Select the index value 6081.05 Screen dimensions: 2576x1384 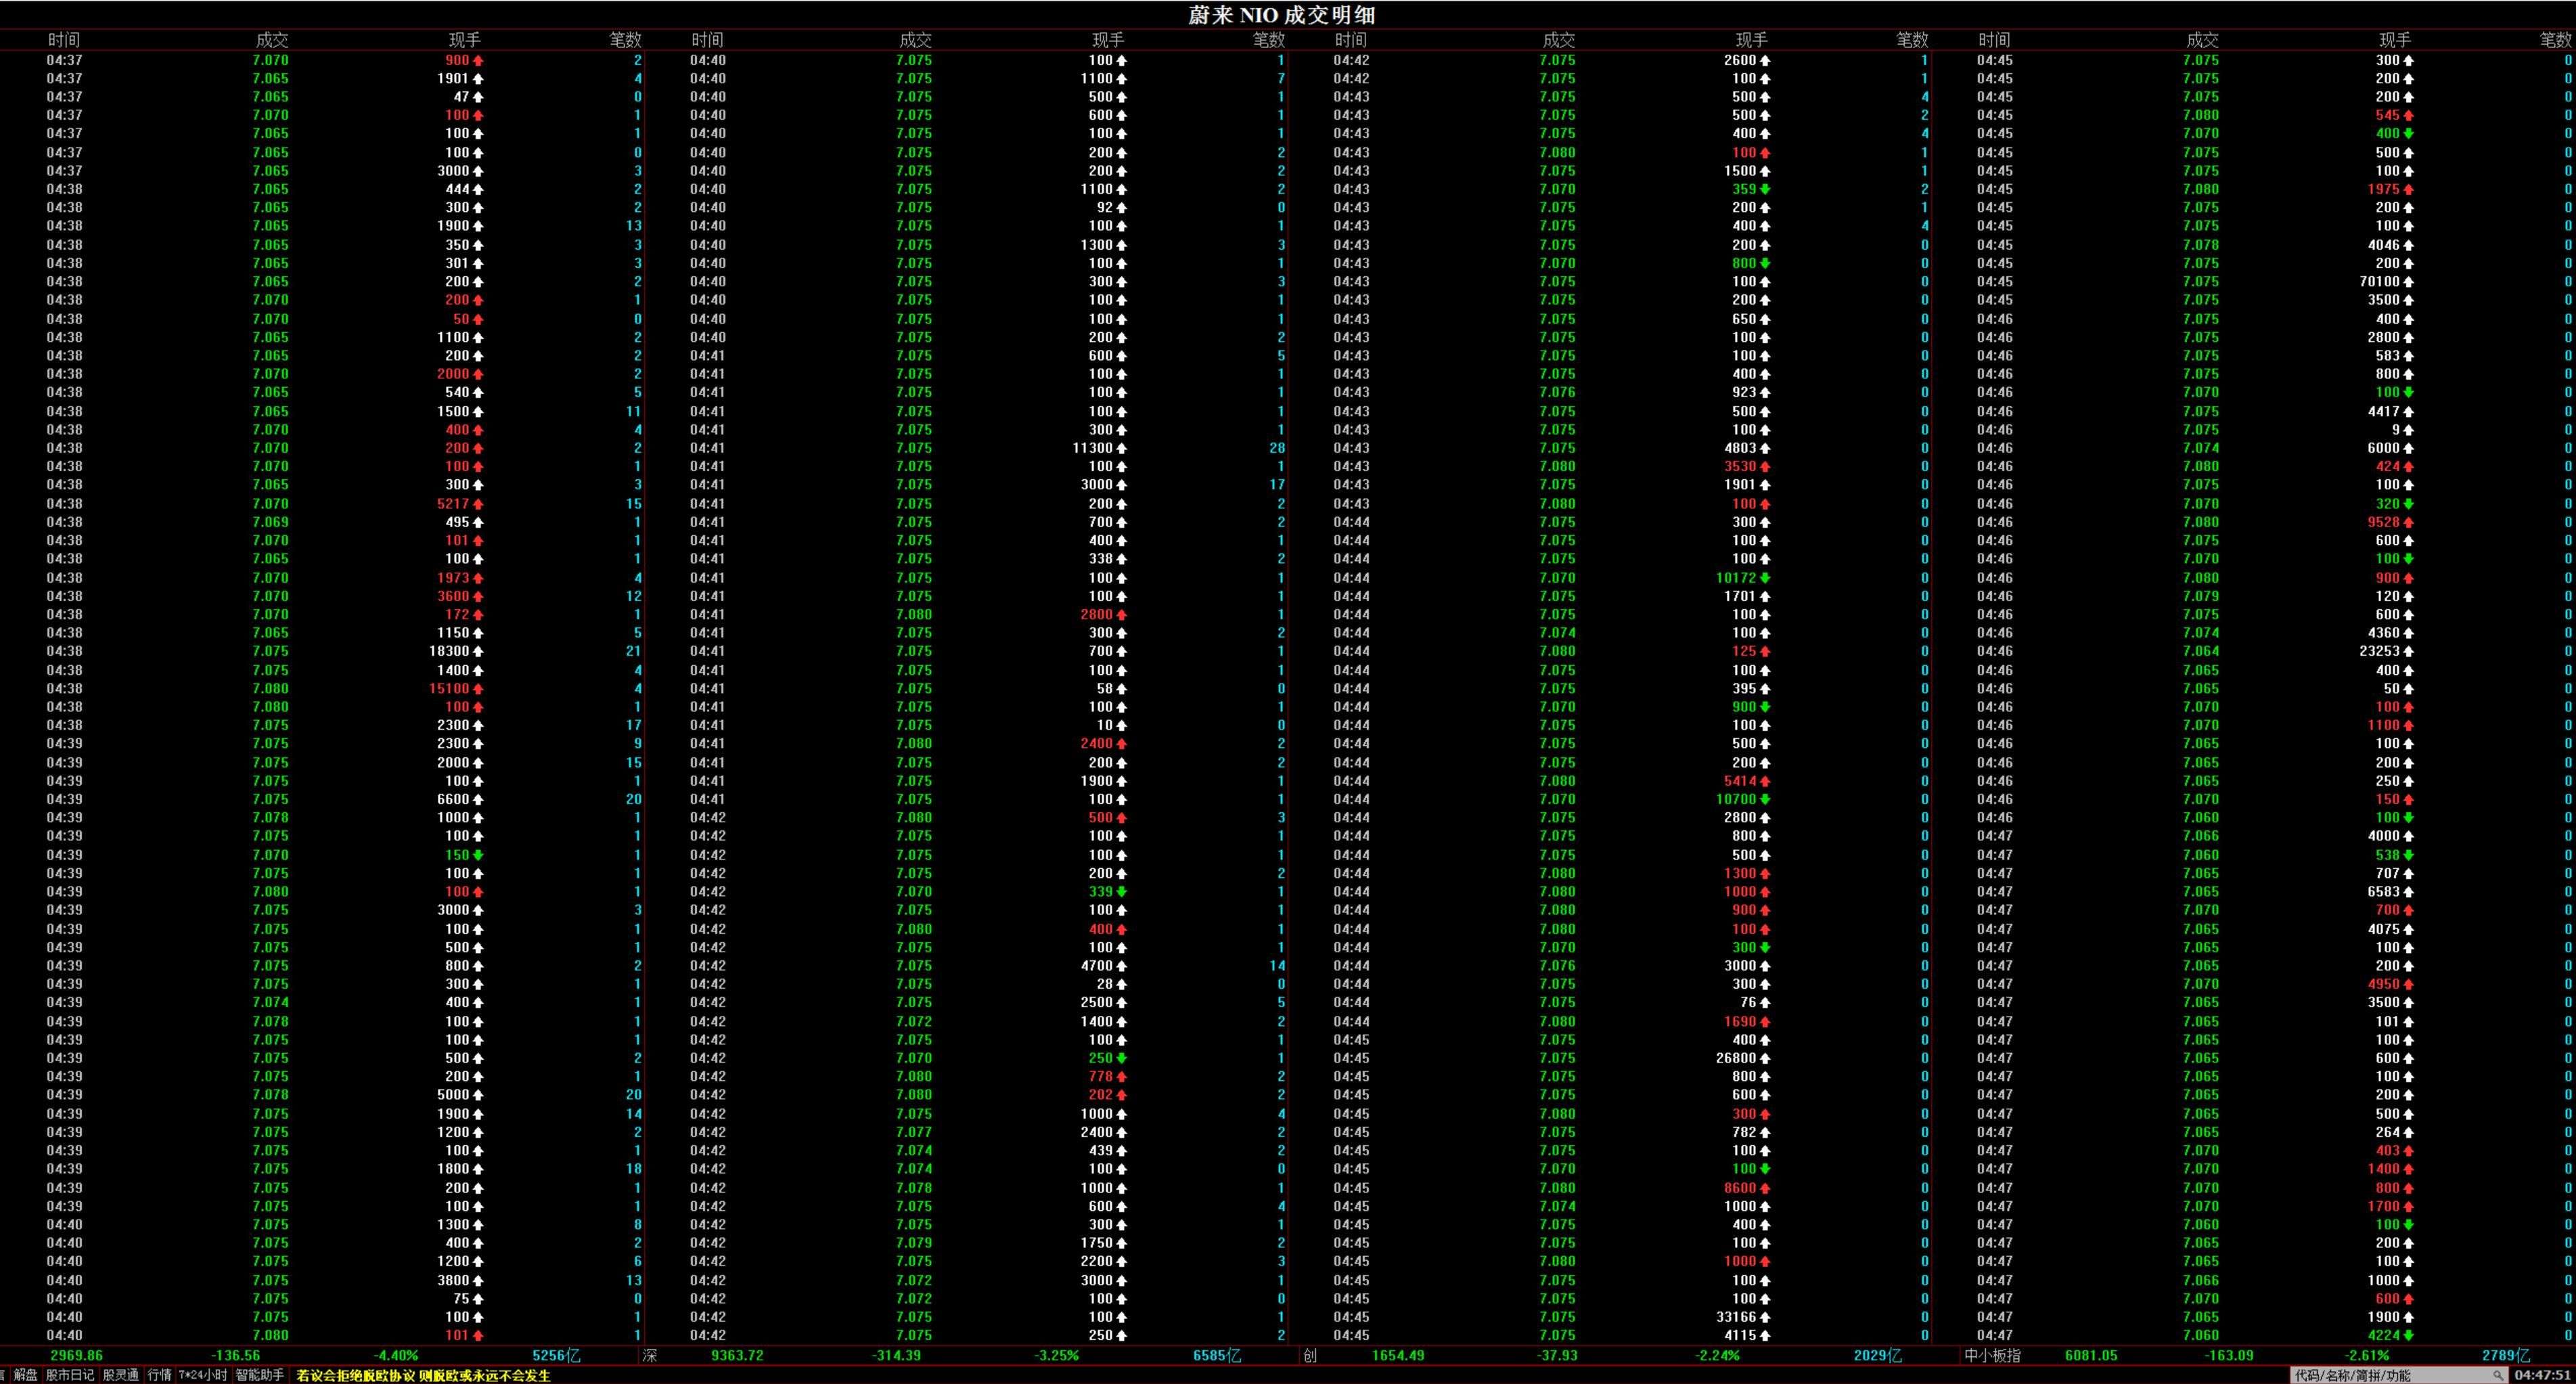point(2091,1356)
